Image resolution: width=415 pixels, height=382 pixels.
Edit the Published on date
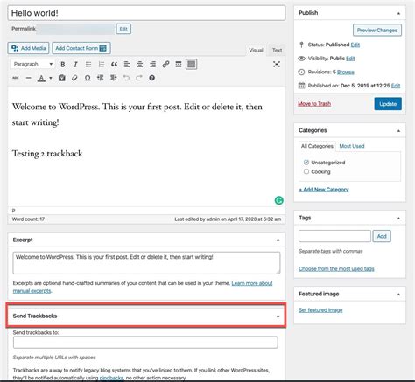point(396,86)
